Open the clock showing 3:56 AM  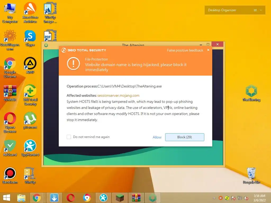(x=259, y=198)
